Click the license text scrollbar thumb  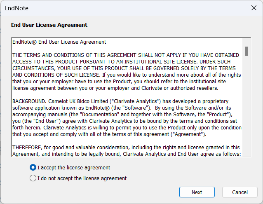coord(246,51)
